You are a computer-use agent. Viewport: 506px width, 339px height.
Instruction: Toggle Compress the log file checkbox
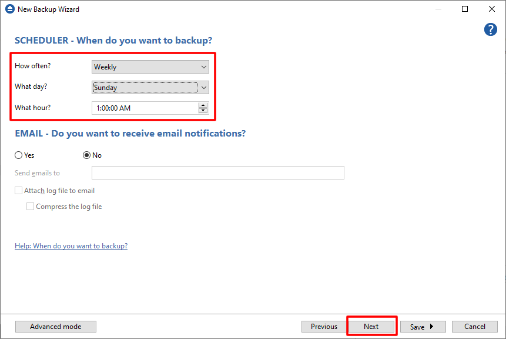pyautogui.click(x=31, y=207)
